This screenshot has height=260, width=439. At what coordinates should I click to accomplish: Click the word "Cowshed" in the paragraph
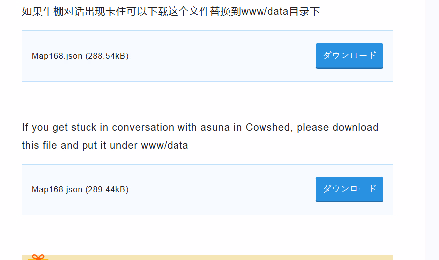269,127
